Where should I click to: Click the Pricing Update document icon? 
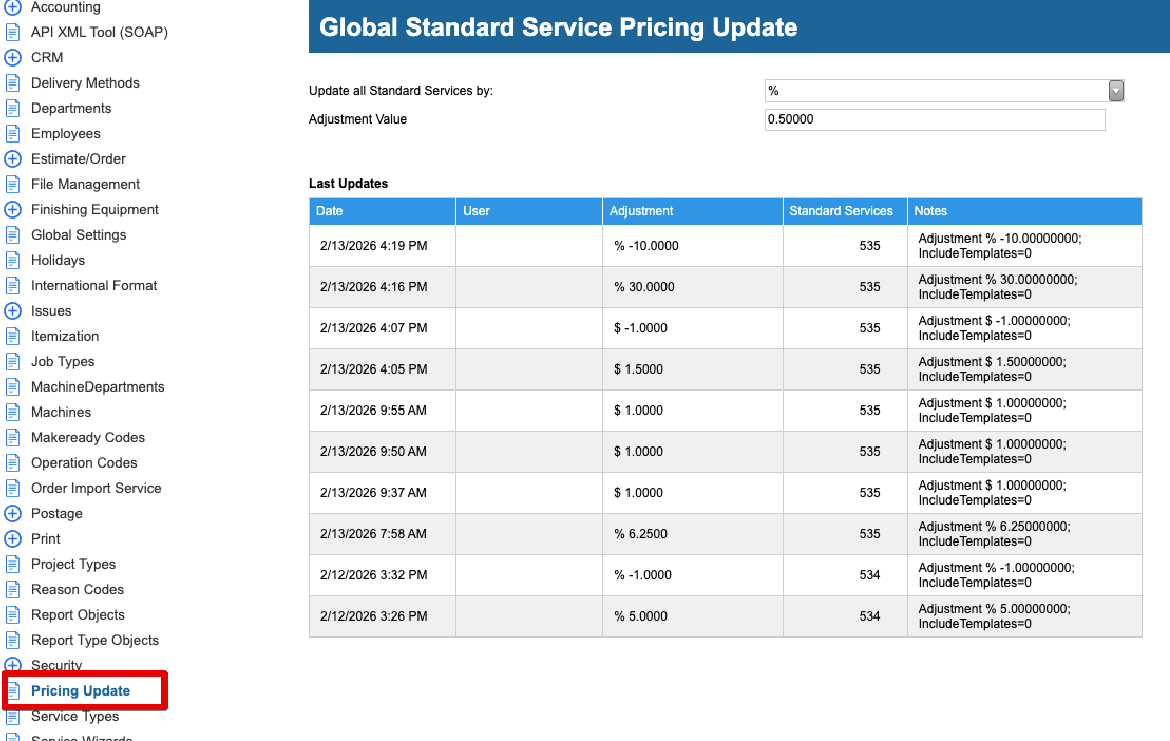click(x=13, y=691)
